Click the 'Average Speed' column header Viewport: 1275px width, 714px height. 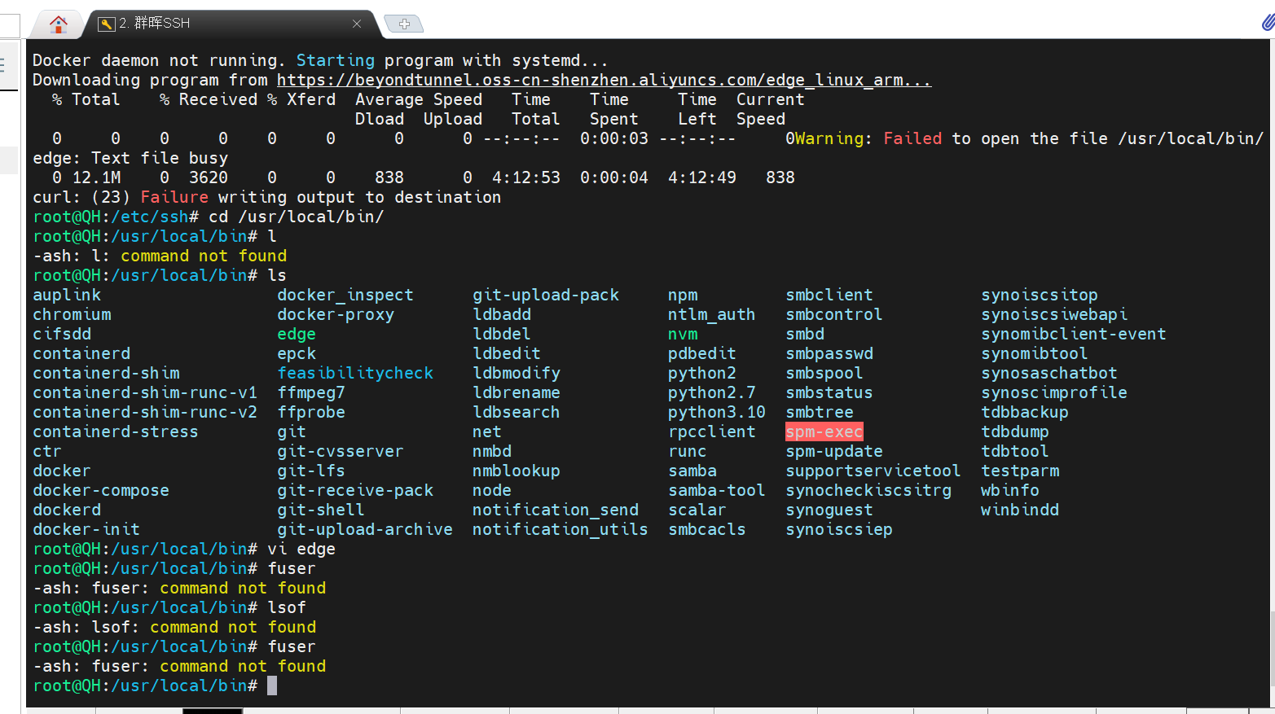pyautogui.click(x=419, y=99)
